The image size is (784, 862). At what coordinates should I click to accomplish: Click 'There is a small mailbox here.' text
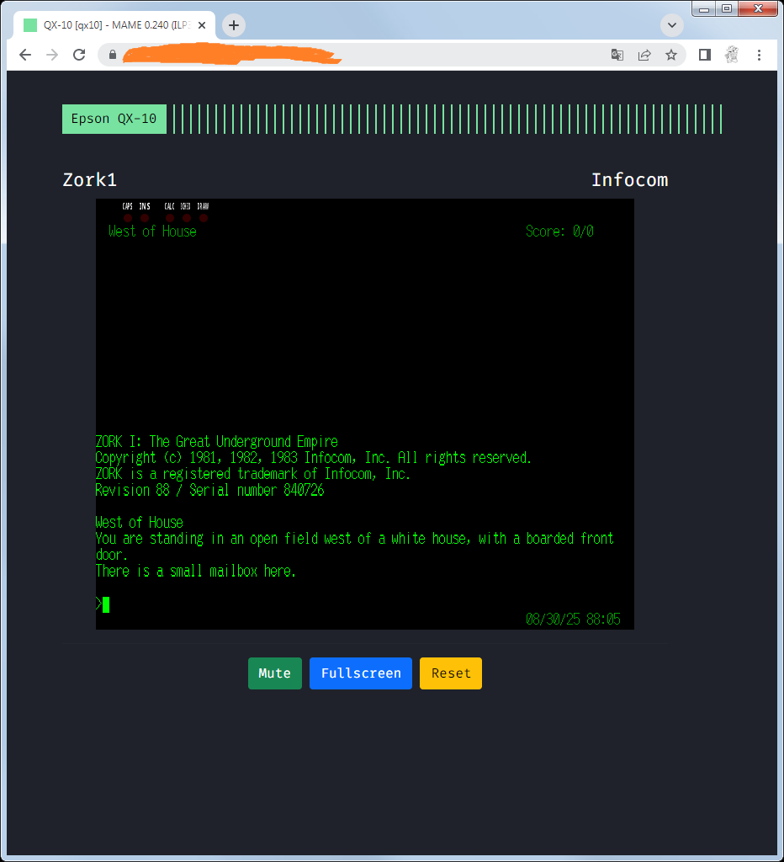(196, 571)
